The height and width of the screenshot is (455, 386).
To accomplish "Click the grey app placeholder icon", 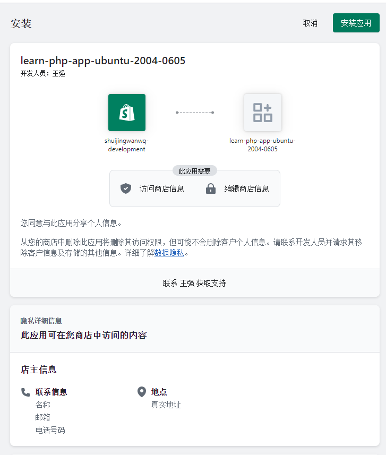I will tap(263, 113).
